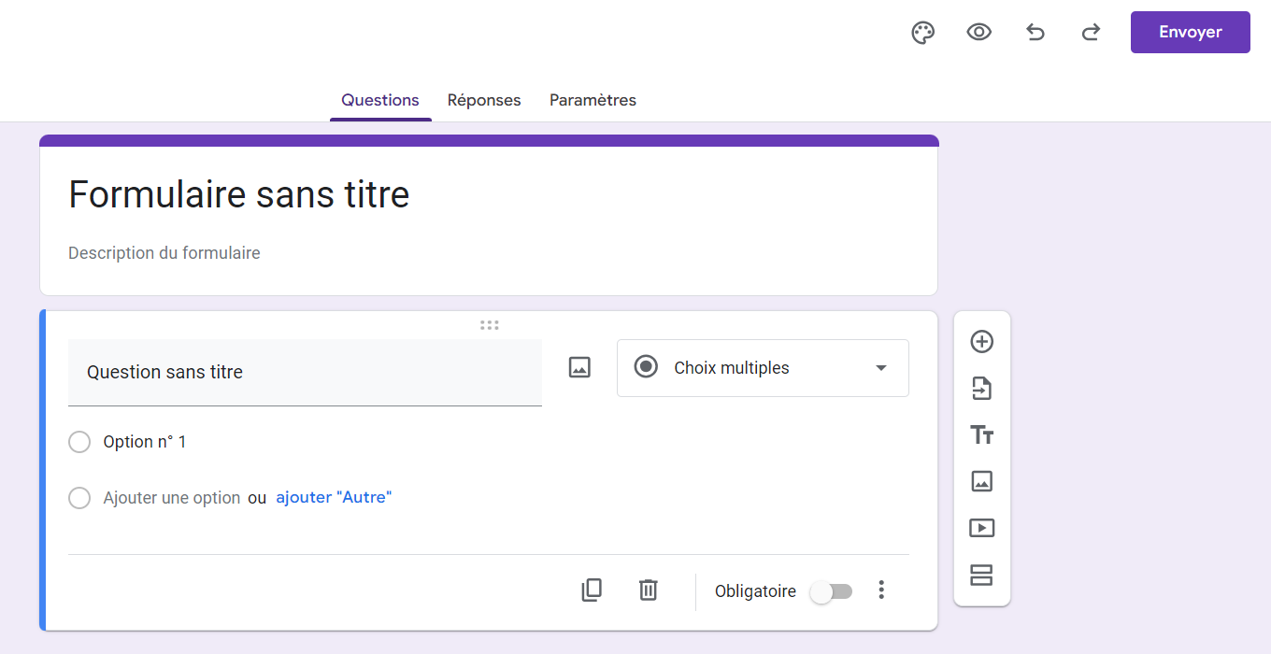Add an image to the form
This screenshot has height=654, width=1271.
[x=981, y=481]
